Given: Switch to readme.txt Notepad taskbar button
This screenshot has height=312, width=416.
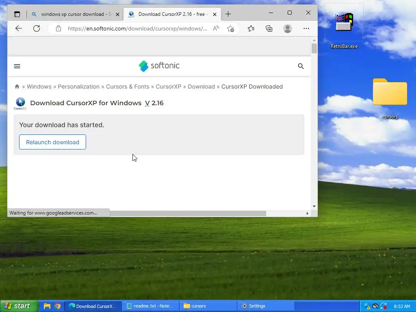Looking at the screenshot, I should coord(150,306).
